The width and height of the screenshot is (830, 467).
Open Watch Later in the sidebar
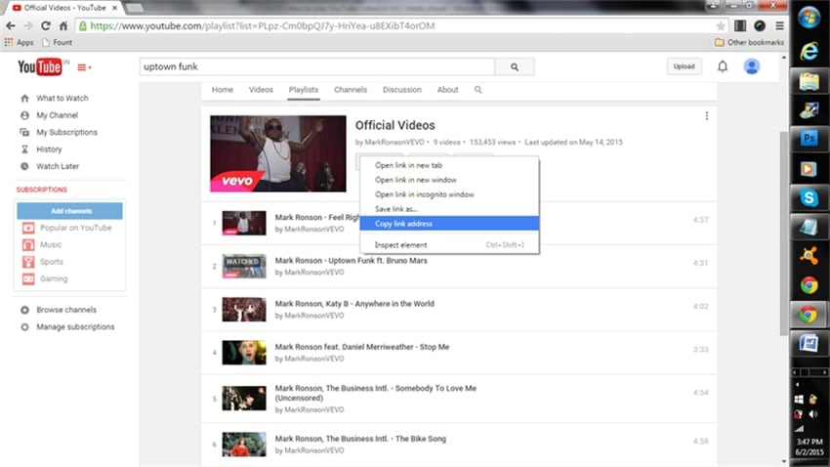point(58,166)
